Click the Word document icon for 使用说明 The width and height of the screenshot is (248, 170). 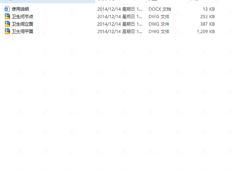coord(7,9)
